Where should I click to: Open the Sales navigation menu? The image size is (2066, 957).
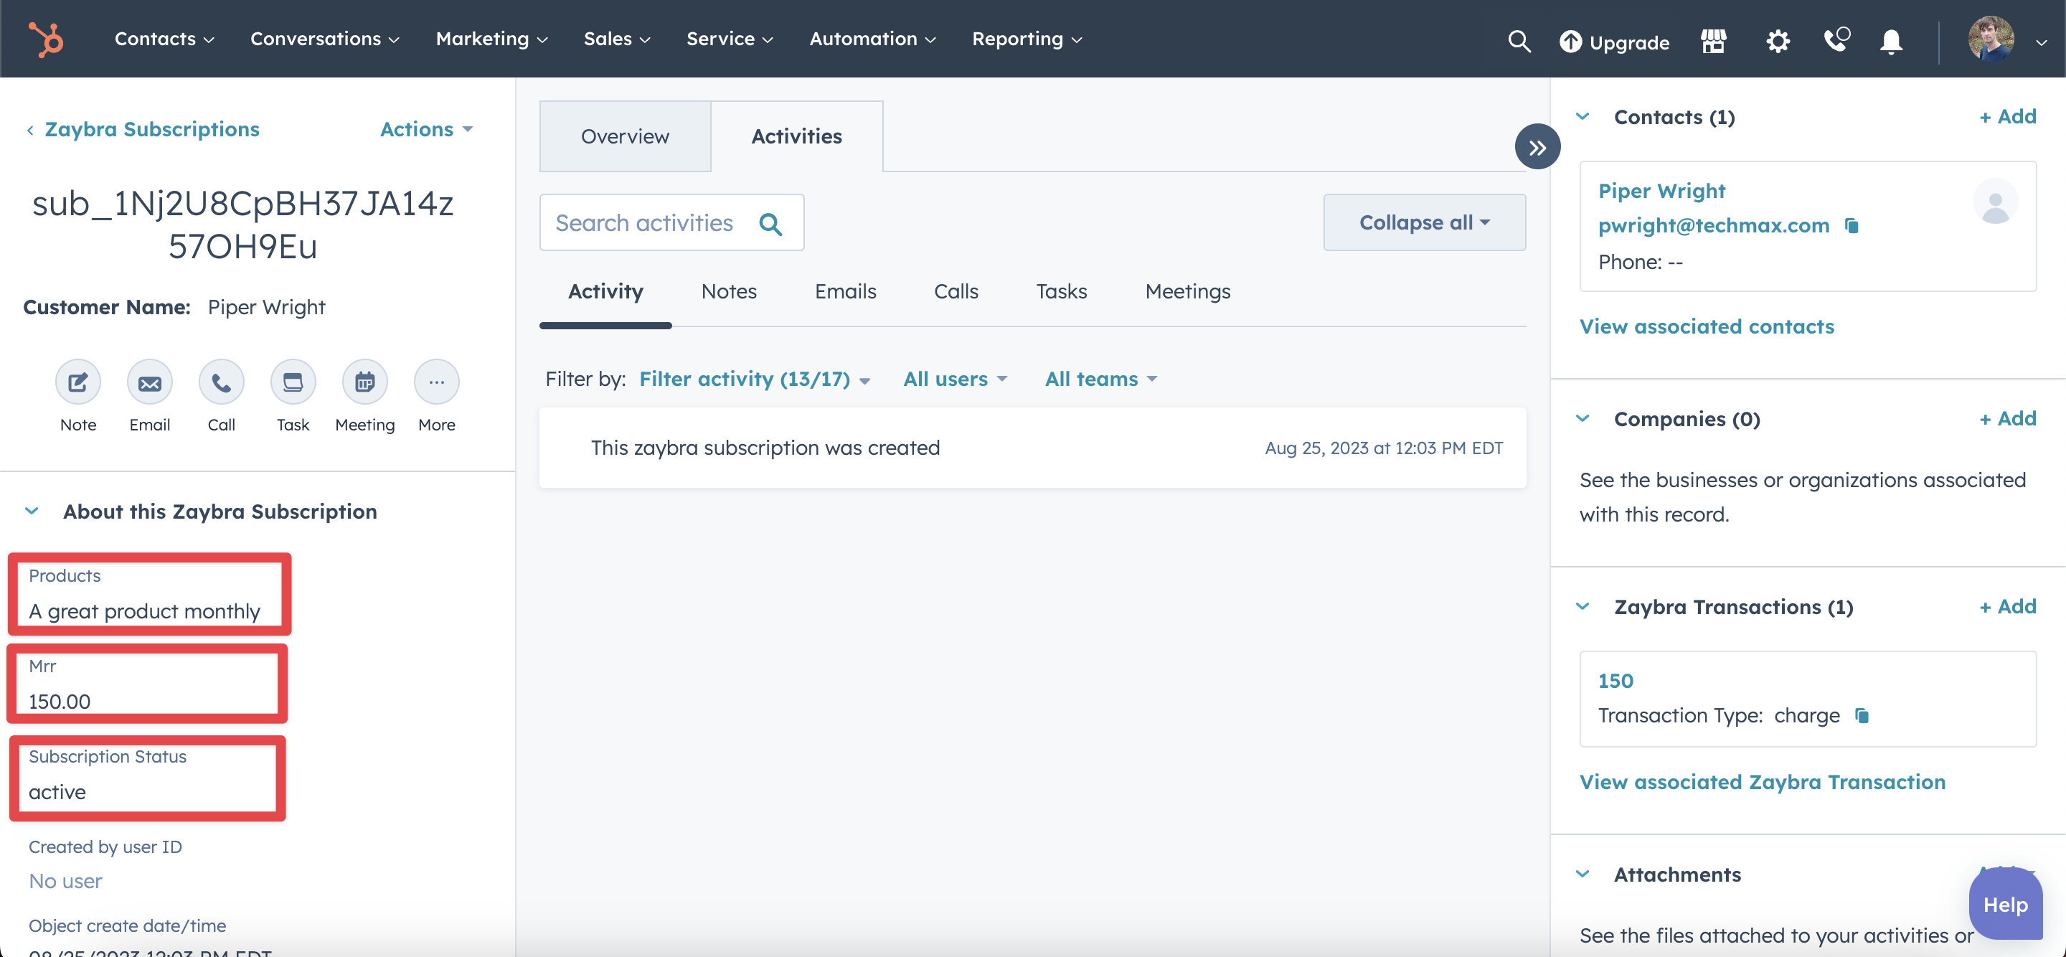point(616,39)
